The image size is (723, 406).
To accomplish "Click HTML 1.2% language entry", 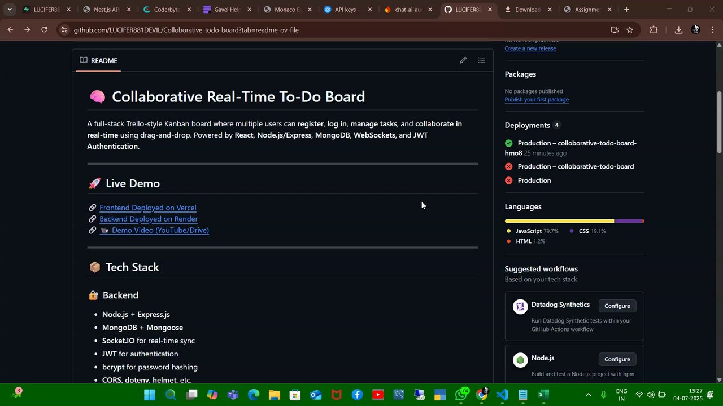I will (x=526, y=241).
